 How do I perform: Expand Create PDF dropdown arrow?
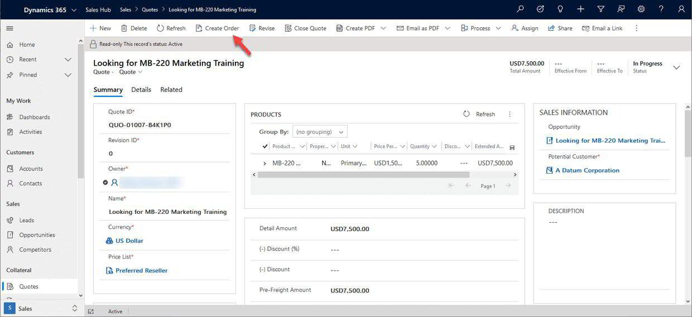[383, 28]
